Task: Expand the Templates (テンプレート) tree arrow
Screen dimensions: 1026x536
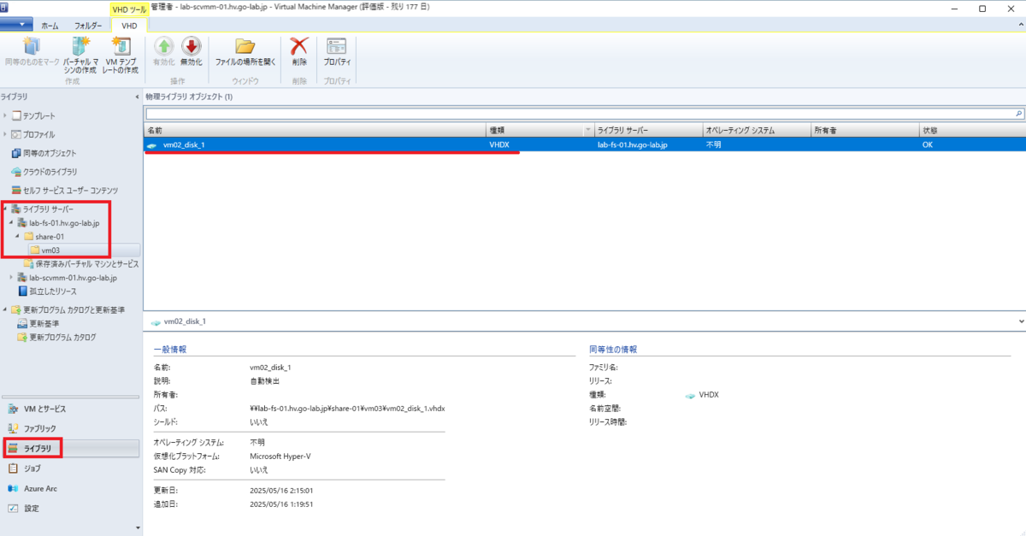Action: [5, 115]
